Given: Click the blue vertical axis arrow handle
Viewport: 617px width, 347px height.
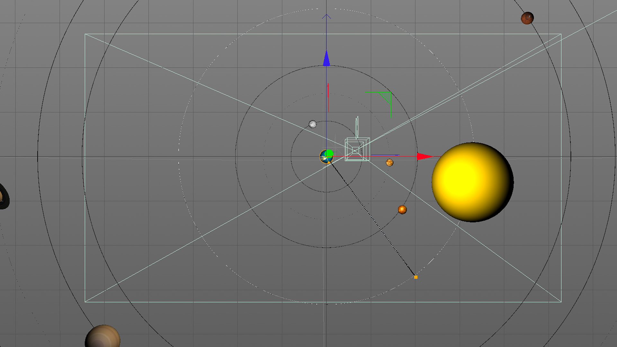Looking at the screenshot, I should click(x=326, y=58).
